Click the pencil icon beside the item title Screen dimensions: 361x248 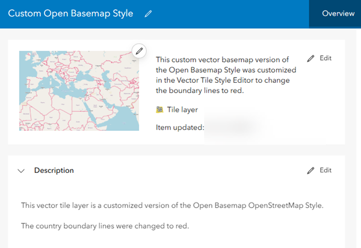tap(148, 14)
